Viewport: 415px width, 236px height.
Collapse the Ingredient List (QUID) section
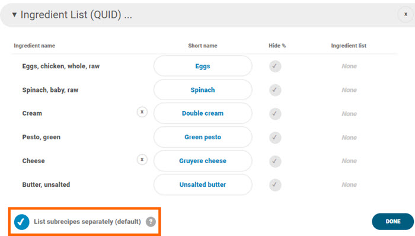tap(14, 15)
